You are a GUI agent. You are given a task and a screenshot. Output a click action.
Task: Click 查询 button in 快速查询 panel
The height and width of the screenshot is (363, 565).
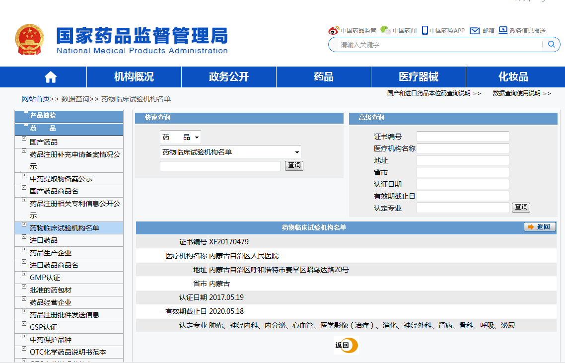tap(294, 165)
